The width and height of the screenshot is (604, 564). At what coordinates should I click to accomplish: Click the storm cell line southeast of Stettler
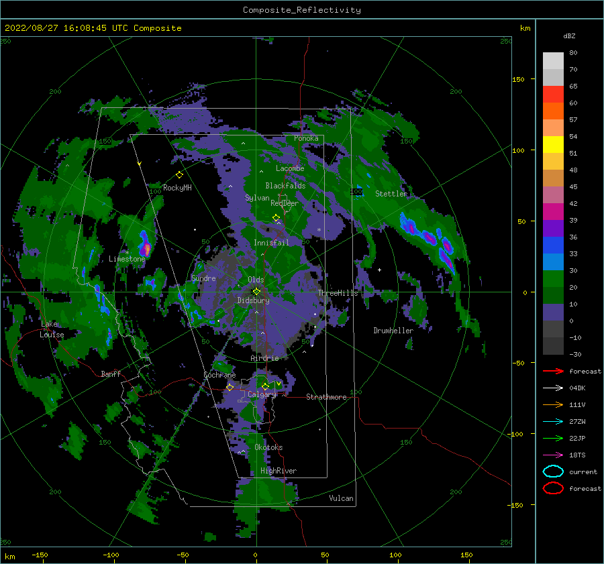(x=428, y=243)
